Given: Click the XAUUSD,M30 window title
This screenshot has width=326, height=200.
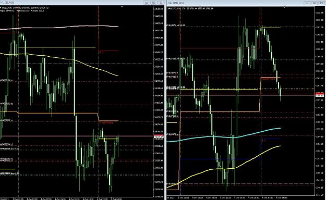Looking at the screenshot, I should click(176, 3).
